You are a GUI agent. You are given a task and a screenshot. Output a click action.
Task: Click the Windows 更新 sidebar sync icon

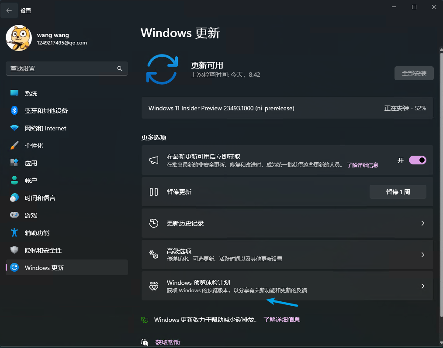click(x=14, y=267)
